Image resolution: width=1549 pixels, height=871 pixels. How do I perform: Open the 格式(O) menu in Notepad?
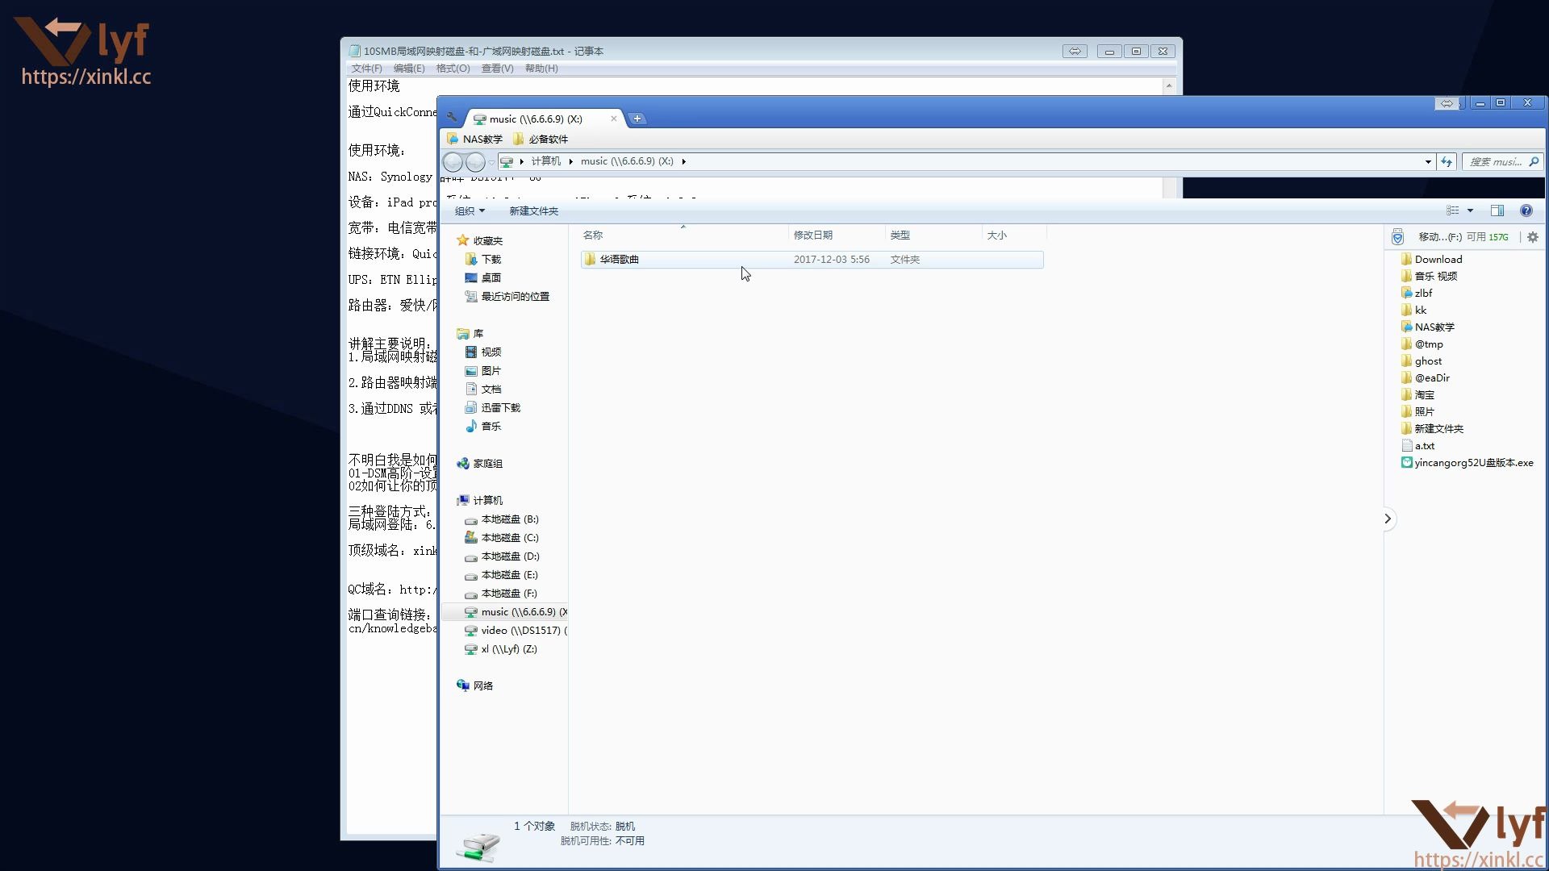pos(452,69)
